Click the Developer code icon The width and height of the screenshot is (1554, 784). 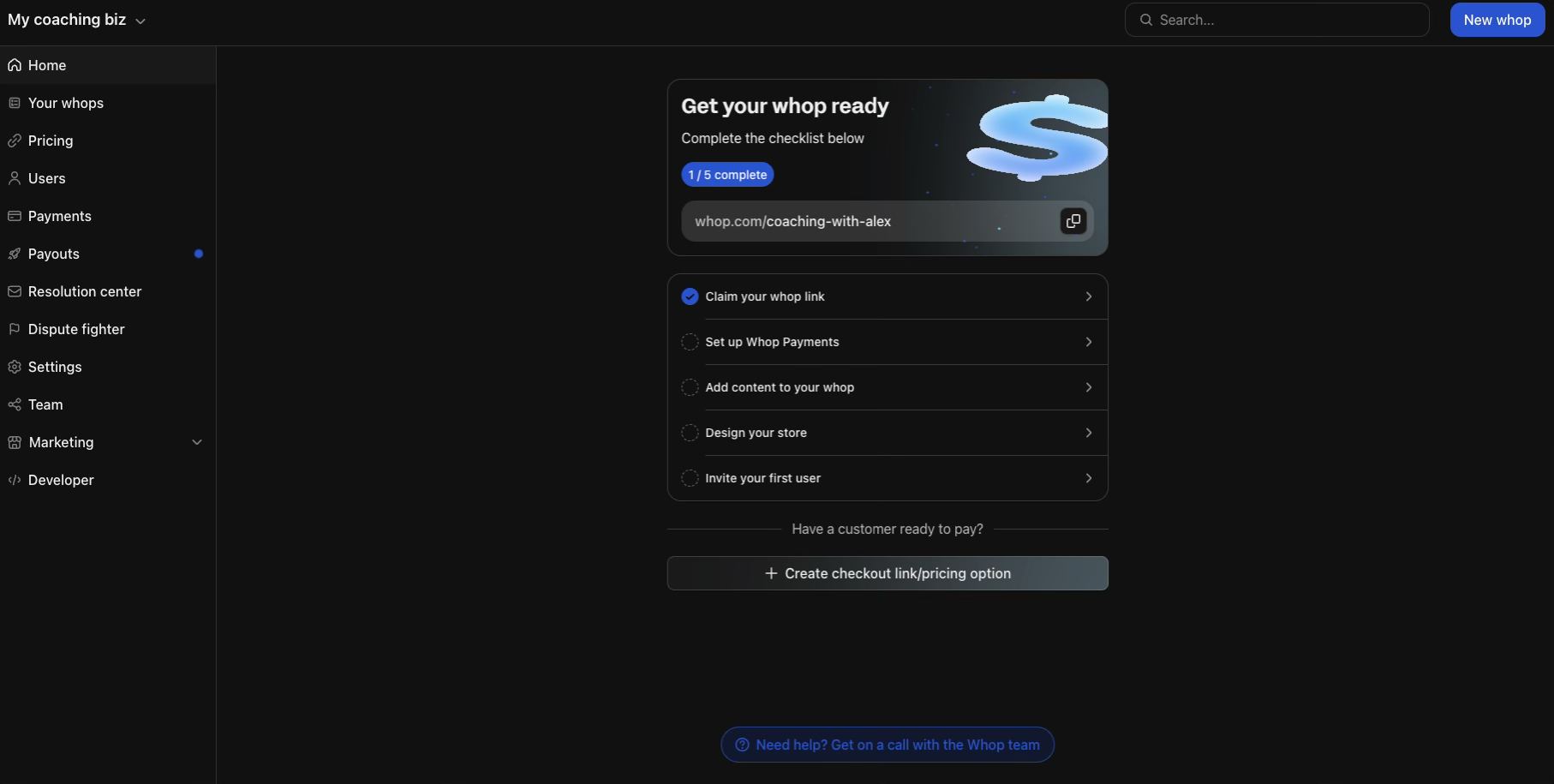tap(15, 480)
